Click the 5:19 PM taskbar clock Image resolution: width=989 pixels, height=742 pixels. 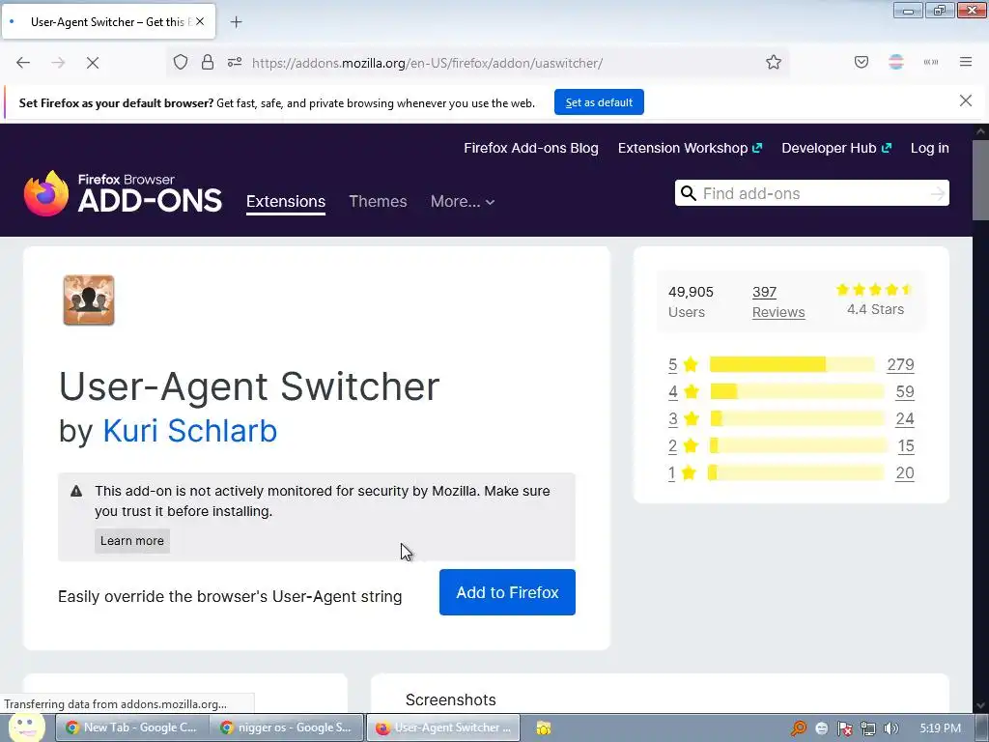click(x=940, y=728)
